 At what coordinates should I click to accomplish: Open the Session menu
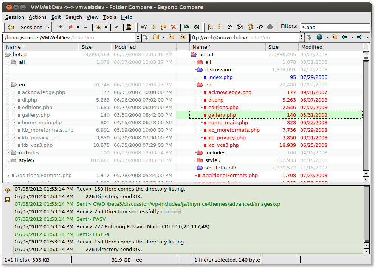pos(15,17)
